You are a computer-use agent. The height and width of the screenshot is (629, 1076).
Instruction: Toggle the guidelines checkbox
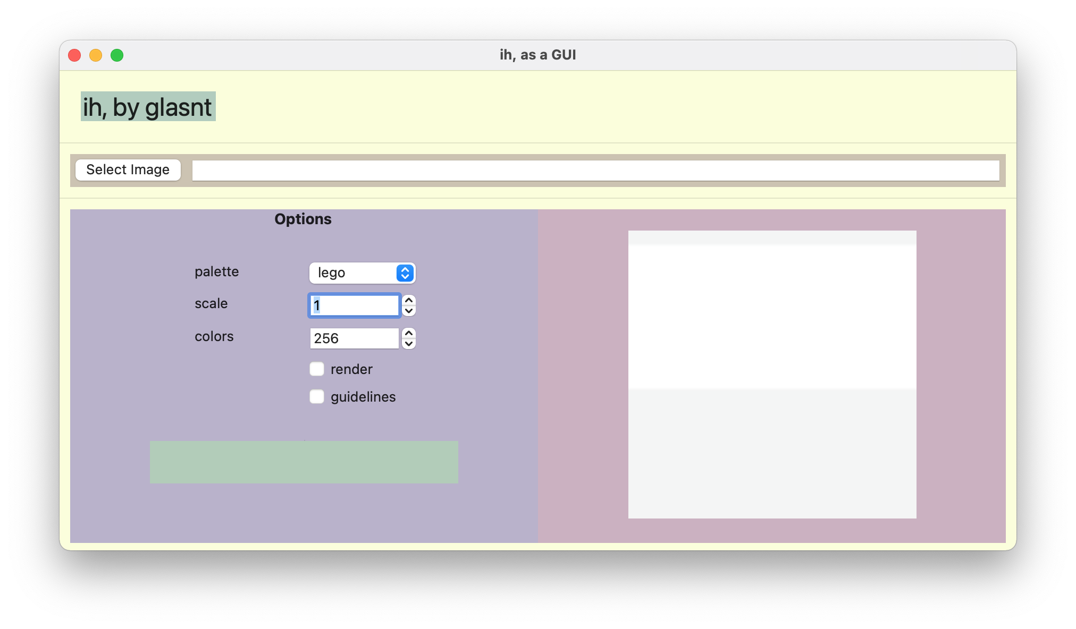pyautogui.click(x=317, y=397)
